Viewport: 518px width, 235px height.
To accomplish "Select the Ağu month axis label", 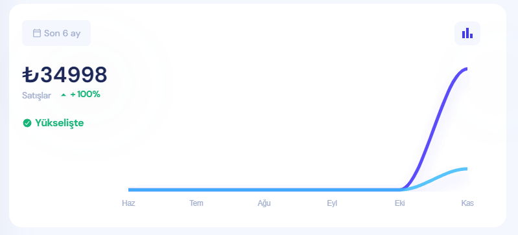I will pyautogui.click(x=264, y=203).
